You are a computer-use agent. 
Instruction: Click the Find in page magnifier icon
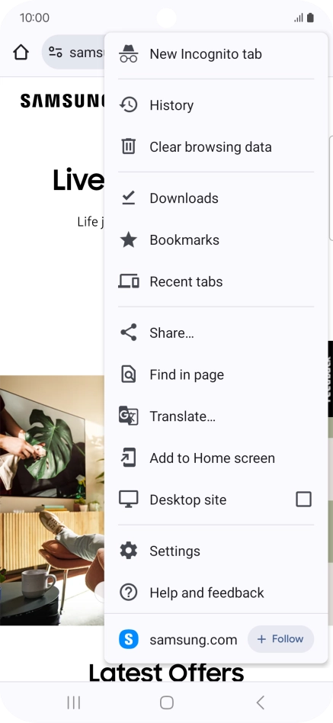pyautogui.click(x=129, y=374)
